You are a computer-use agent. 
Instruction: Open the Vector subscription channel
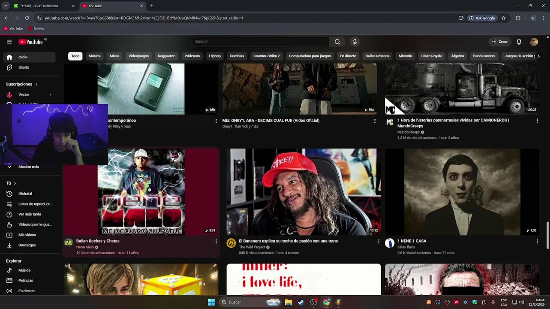tap(29, 94)
